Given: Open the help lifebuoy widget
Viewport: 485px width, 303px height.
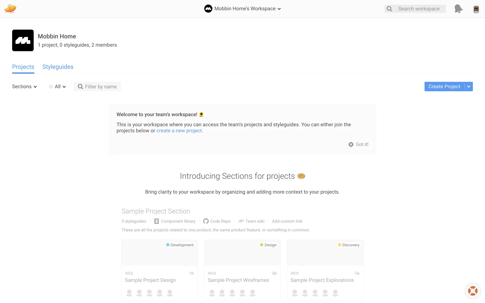Looking at the screenshot, I should click(473, 291).
